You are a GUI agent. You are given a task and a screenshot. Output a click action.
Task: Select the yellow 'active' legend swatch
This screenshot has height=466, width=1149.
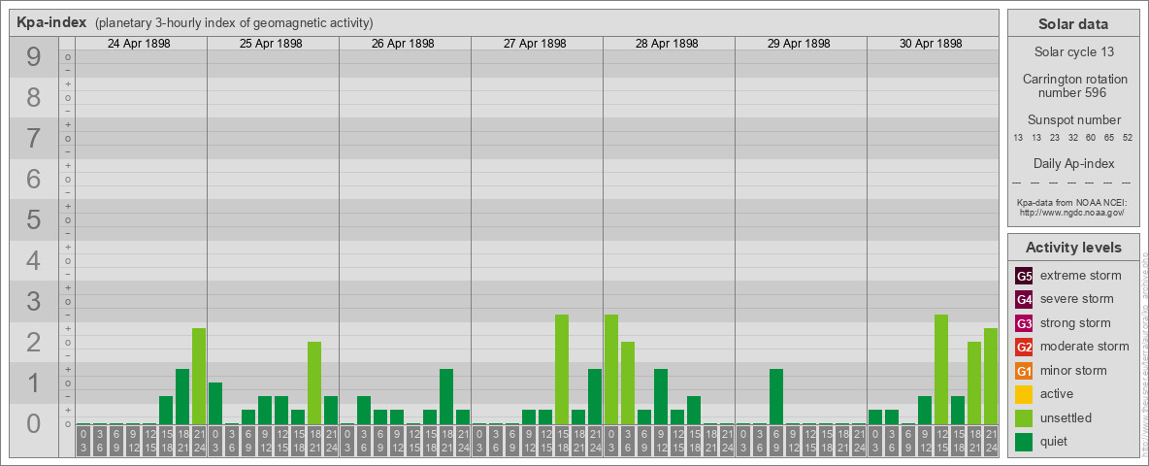[x=1024, y=394]
